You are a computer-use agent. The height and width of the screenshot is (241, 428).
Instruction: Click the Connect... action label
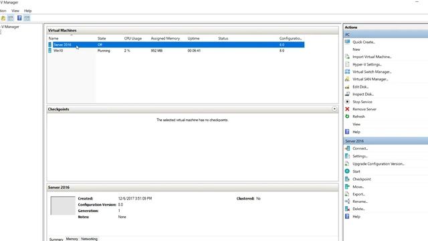[360, 149]
